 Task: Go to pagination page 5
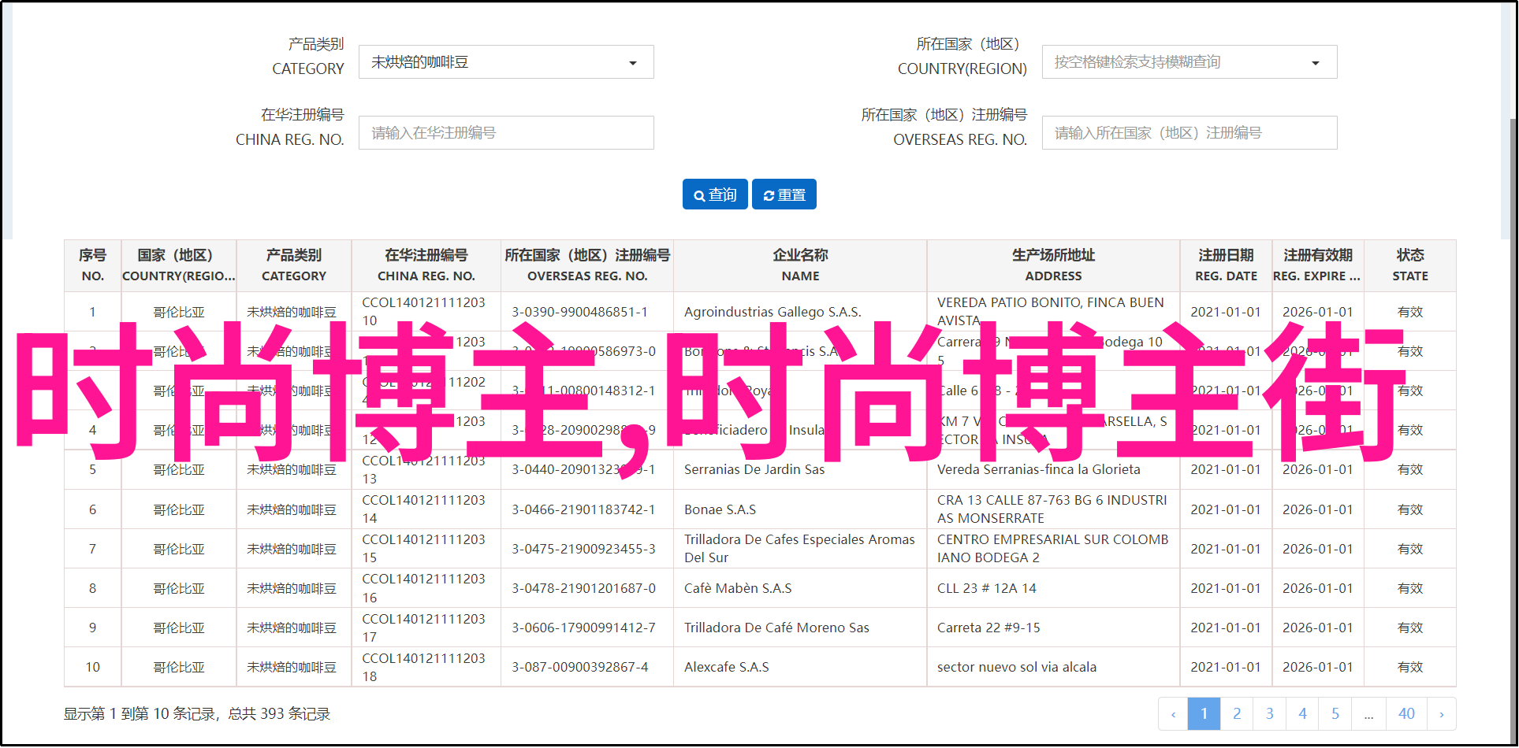pos(1335,714)
